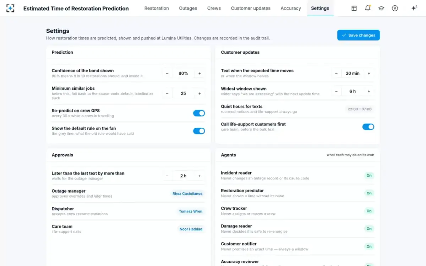
Task: Open the layout panel icon
Action: tap(354, 8)
